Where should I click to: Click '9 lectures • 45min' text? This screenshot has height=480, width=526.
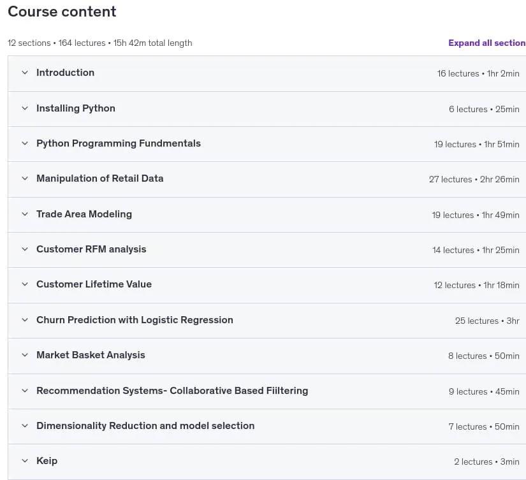(x=484, y=391)
